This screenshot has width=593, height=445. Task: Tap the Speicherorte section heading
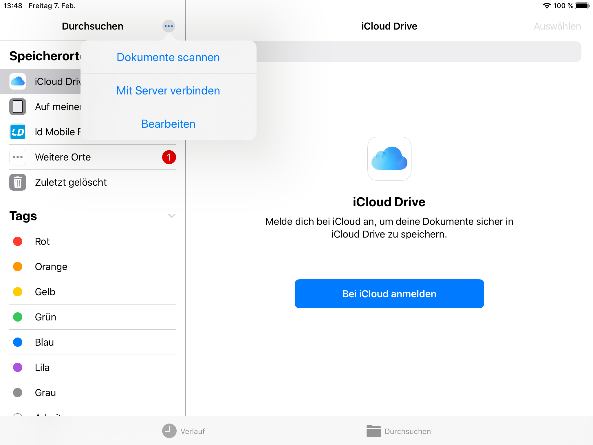click(x=45, y=56)
